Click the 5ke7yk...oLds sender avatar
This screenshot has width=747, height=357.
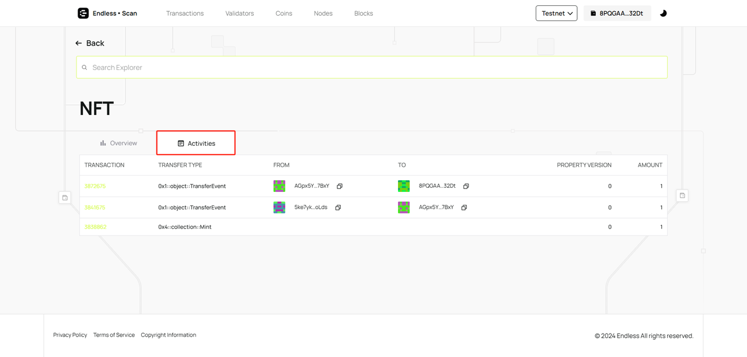(279, 208)
